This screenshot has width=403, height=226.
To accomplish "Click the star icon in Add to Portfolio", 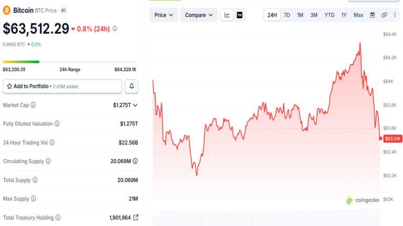I will click(x=9, y=86).
